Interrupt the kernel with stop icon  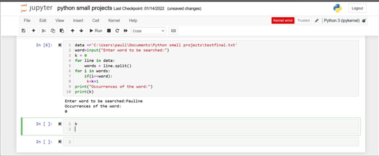pyautogui.click(x=109, y=31)
